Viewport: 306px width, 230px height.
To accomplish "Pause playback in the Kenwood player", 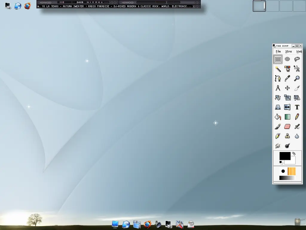I will 93,2.
